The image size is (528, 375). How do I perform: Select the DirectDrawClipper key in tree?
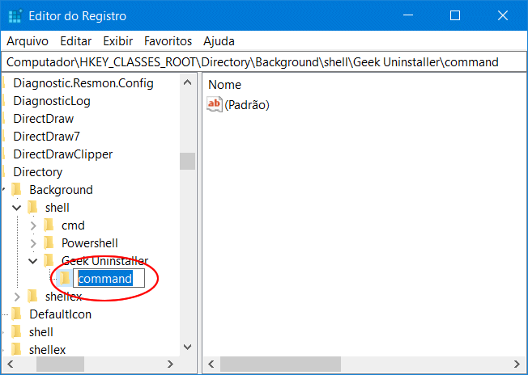62,154
